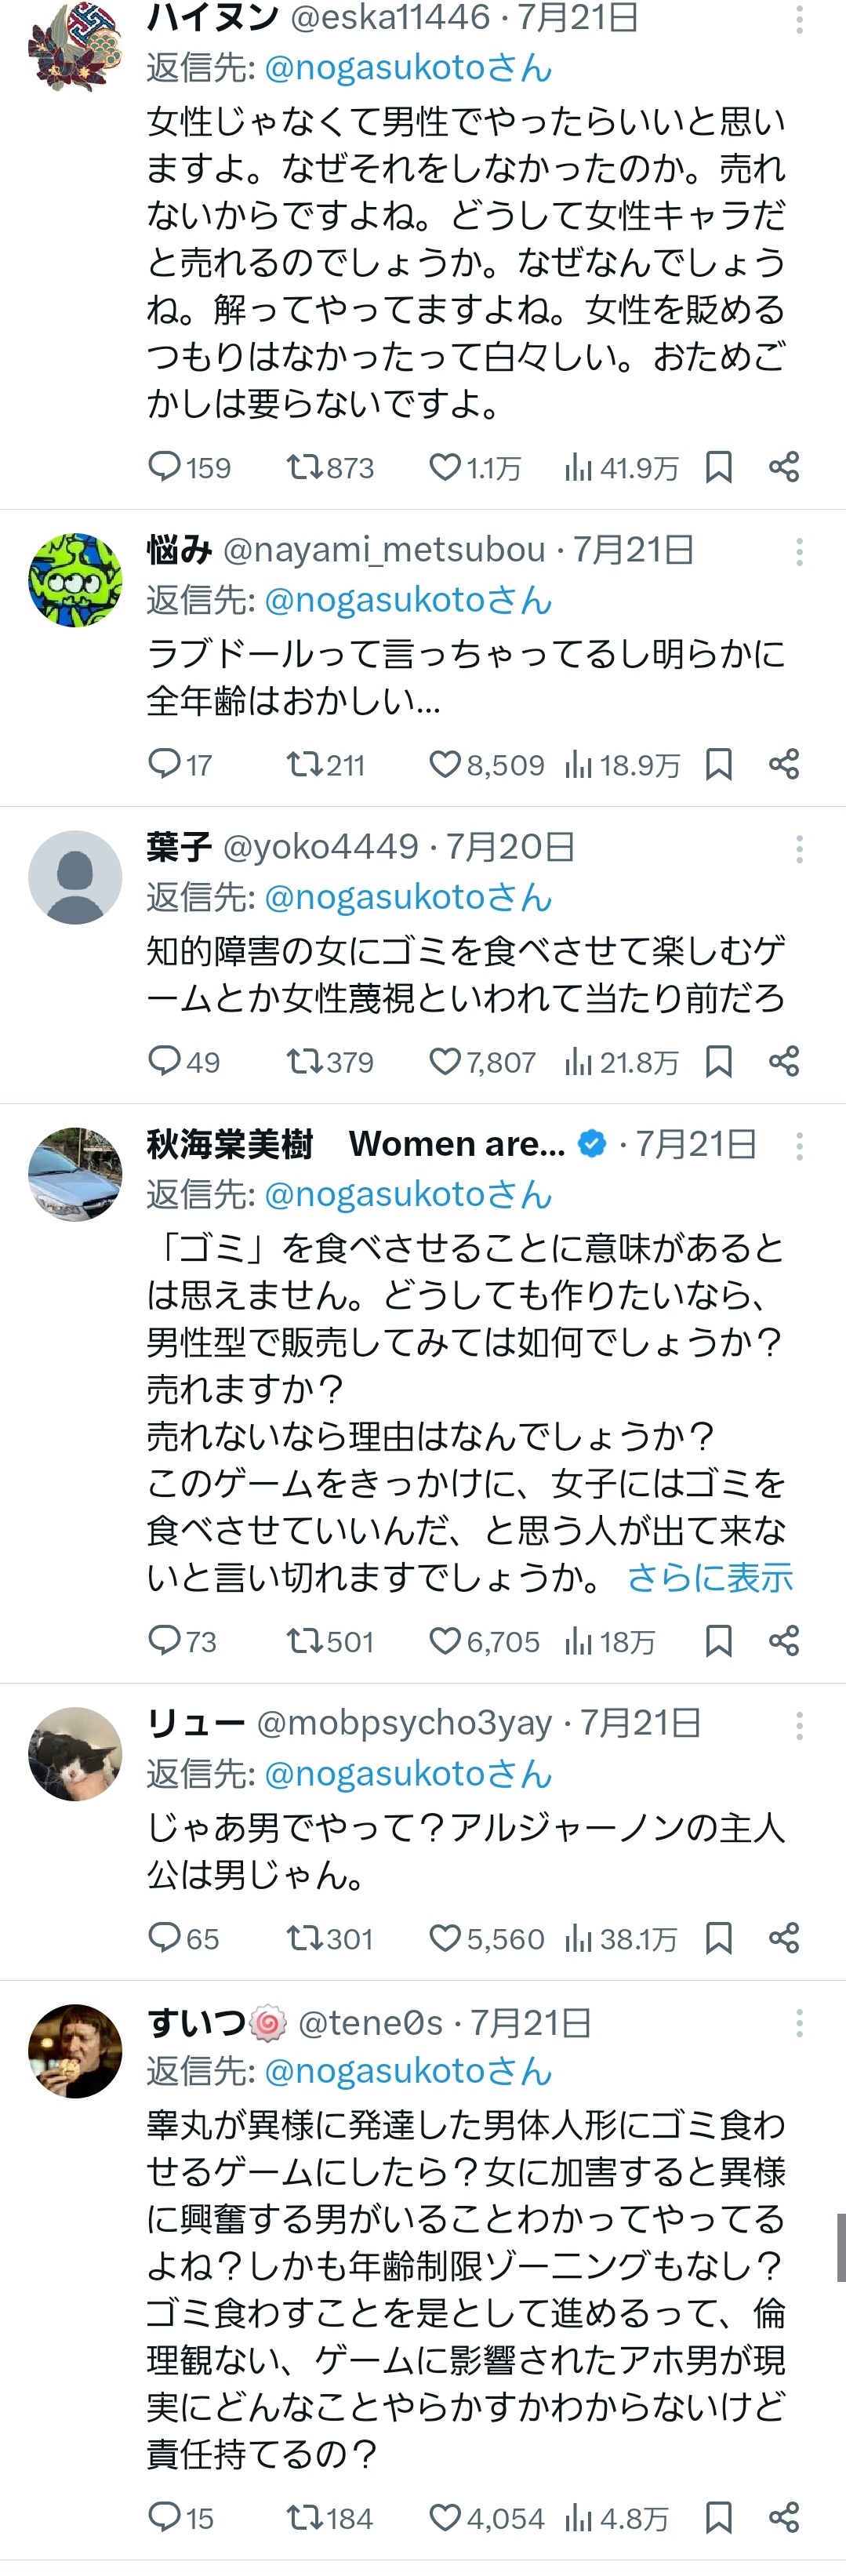Click the page scrollbar thumb
The height and width of the screenshot is (2576, 846).
(840, 2247)
